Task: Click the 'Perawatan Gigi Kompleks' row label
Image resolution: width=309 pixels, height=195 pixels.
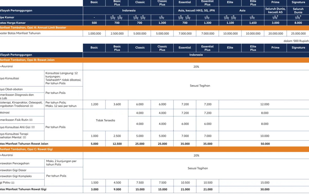Action: point(16,176)
